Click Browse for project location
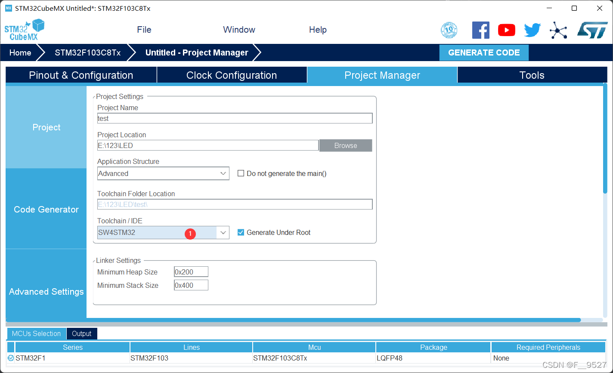The height and width of the screenshot is (373, 613). pos(346,145)
